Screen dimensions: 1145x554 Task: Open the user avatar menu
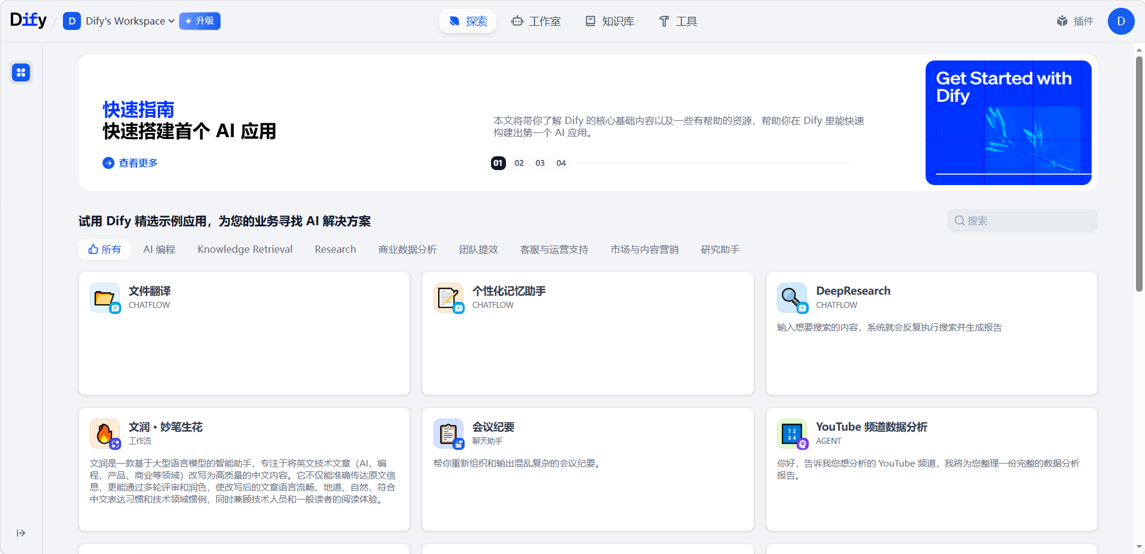pyautogui.click(x=1120, y=21)
